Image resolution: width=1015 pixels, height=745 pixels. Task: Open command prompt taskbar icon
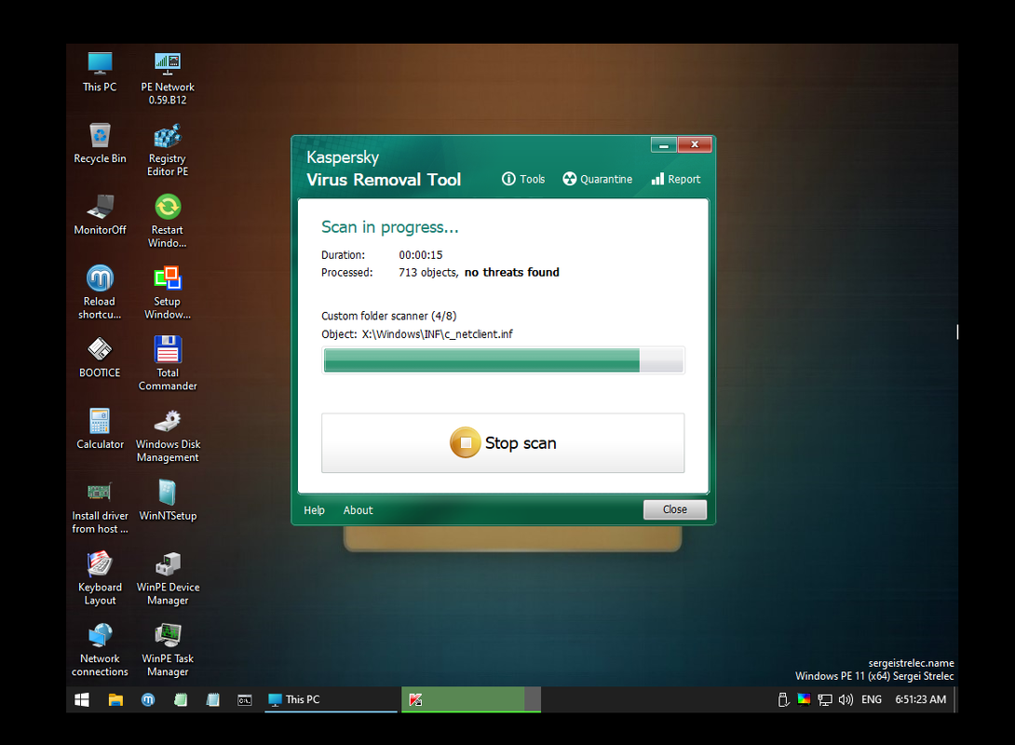coord(245,699)
